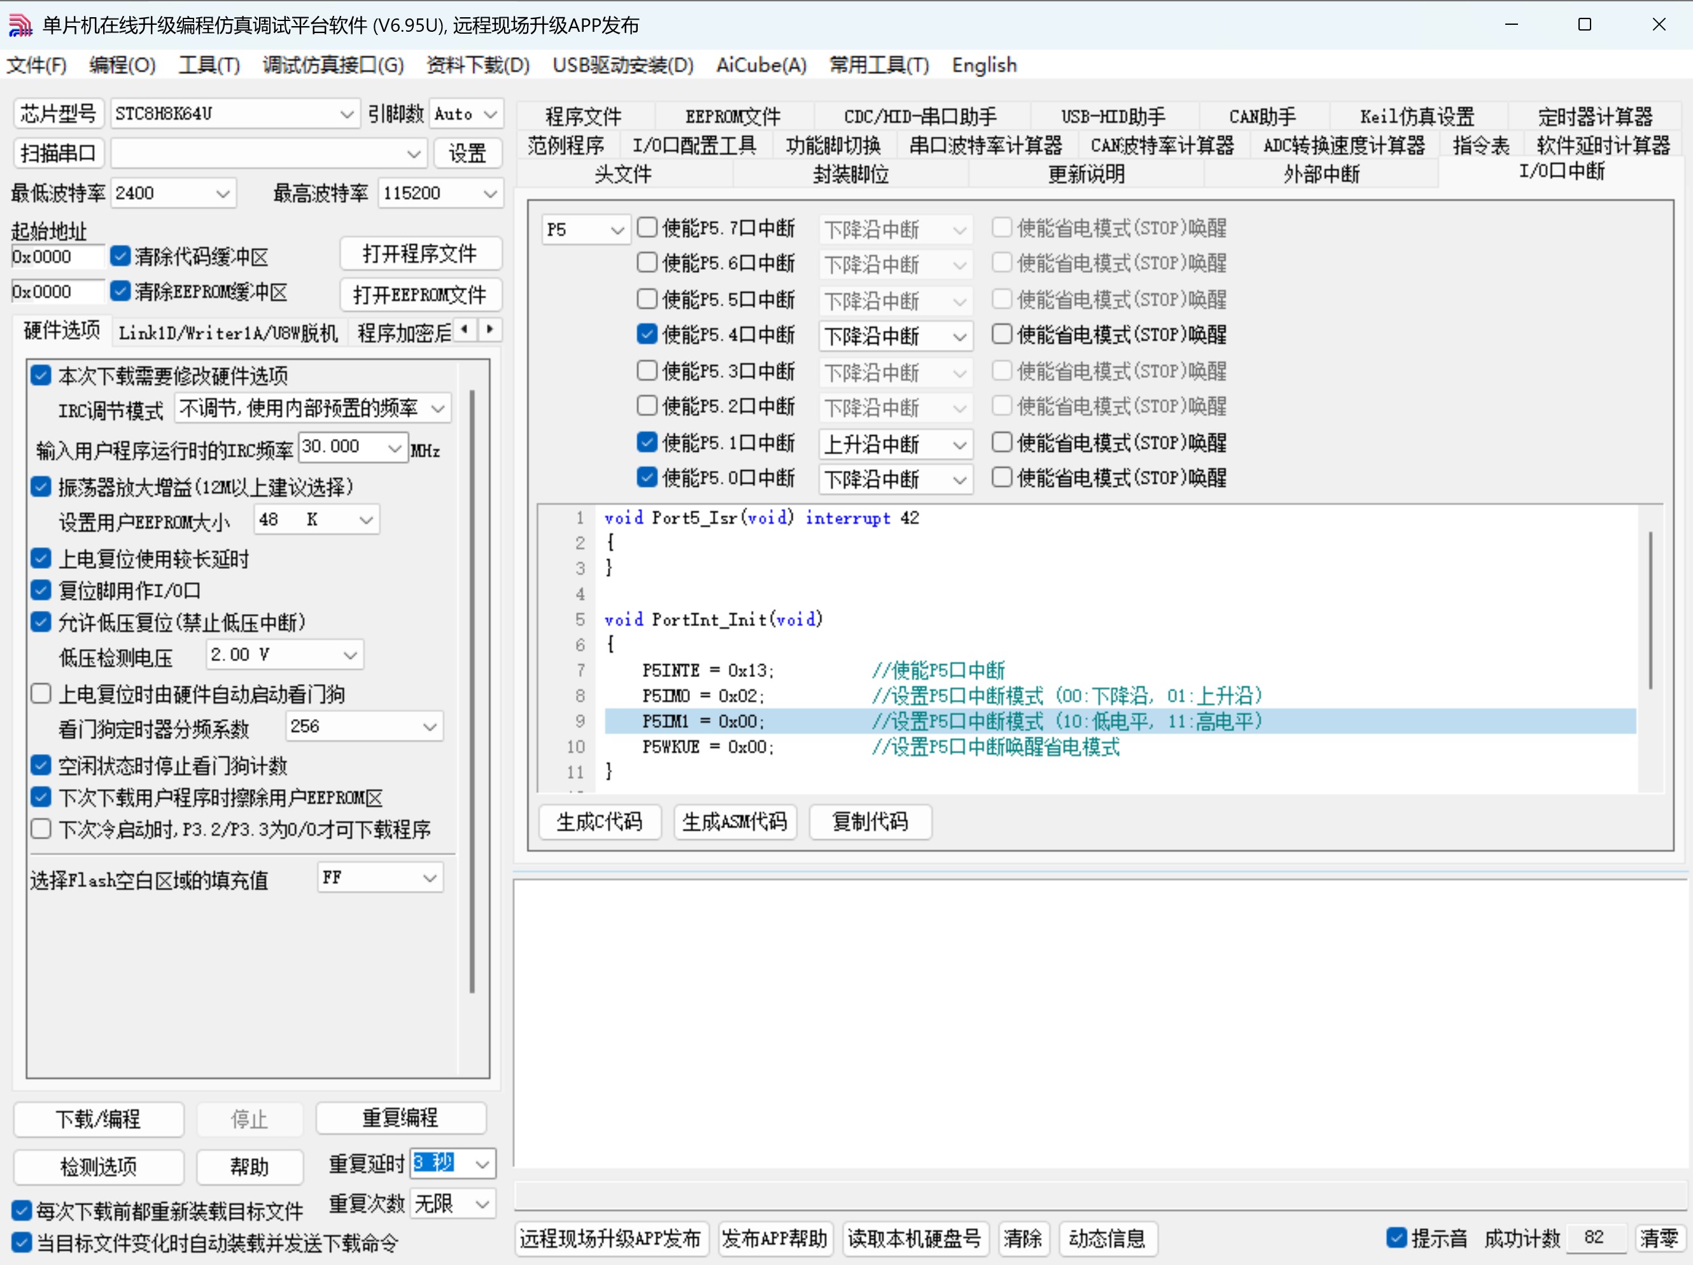The width and height of the screenshot is (1693, 1265).
Task: Open minimum baud rate 2400 dropdown
Action: click(174, 193)
